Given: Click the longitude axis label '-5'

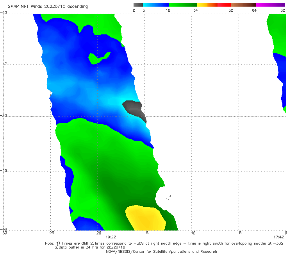Looking at the screenshot, I should coord(239,233).
